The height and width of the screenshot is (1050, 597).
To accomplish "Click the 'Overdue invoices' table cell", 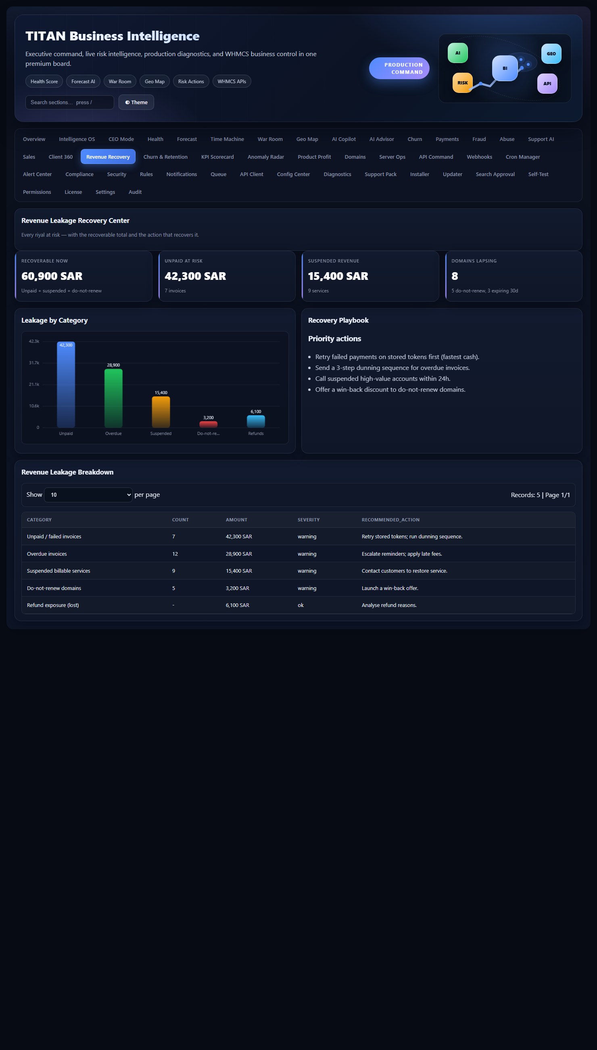I will point(47,554).
